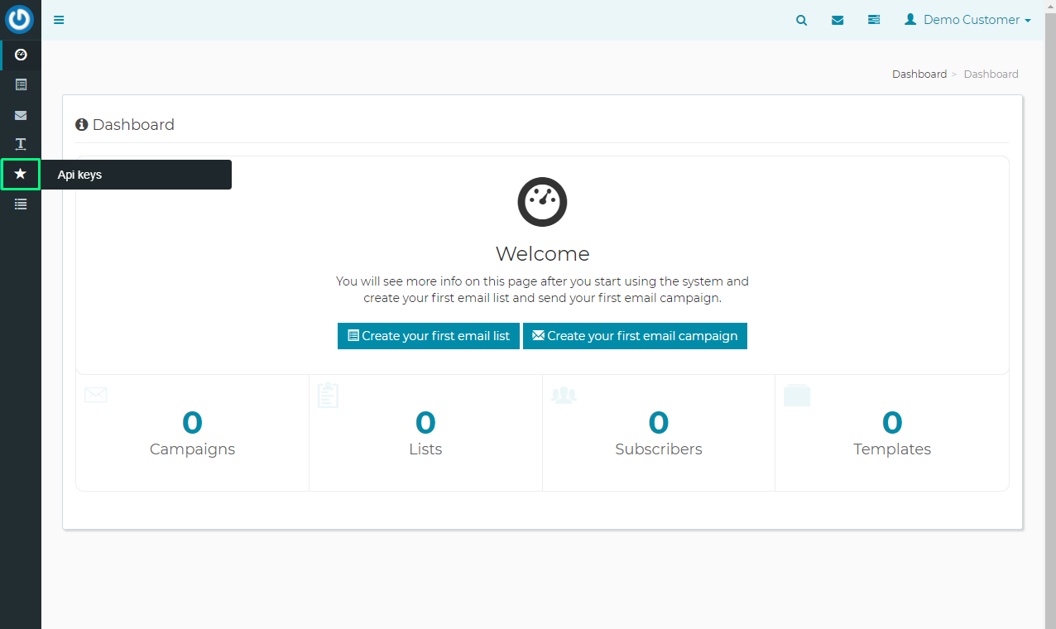Click the current-page Dashboard breadcrumb text

pyautogui.click(x=991, y=74)
